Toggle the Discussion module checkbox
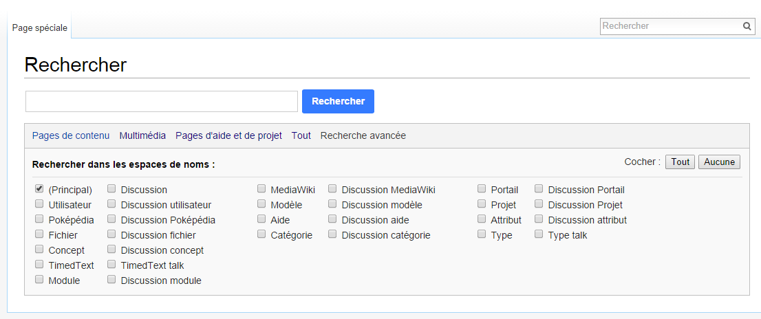761x319 pixels. tap(111, 279)
